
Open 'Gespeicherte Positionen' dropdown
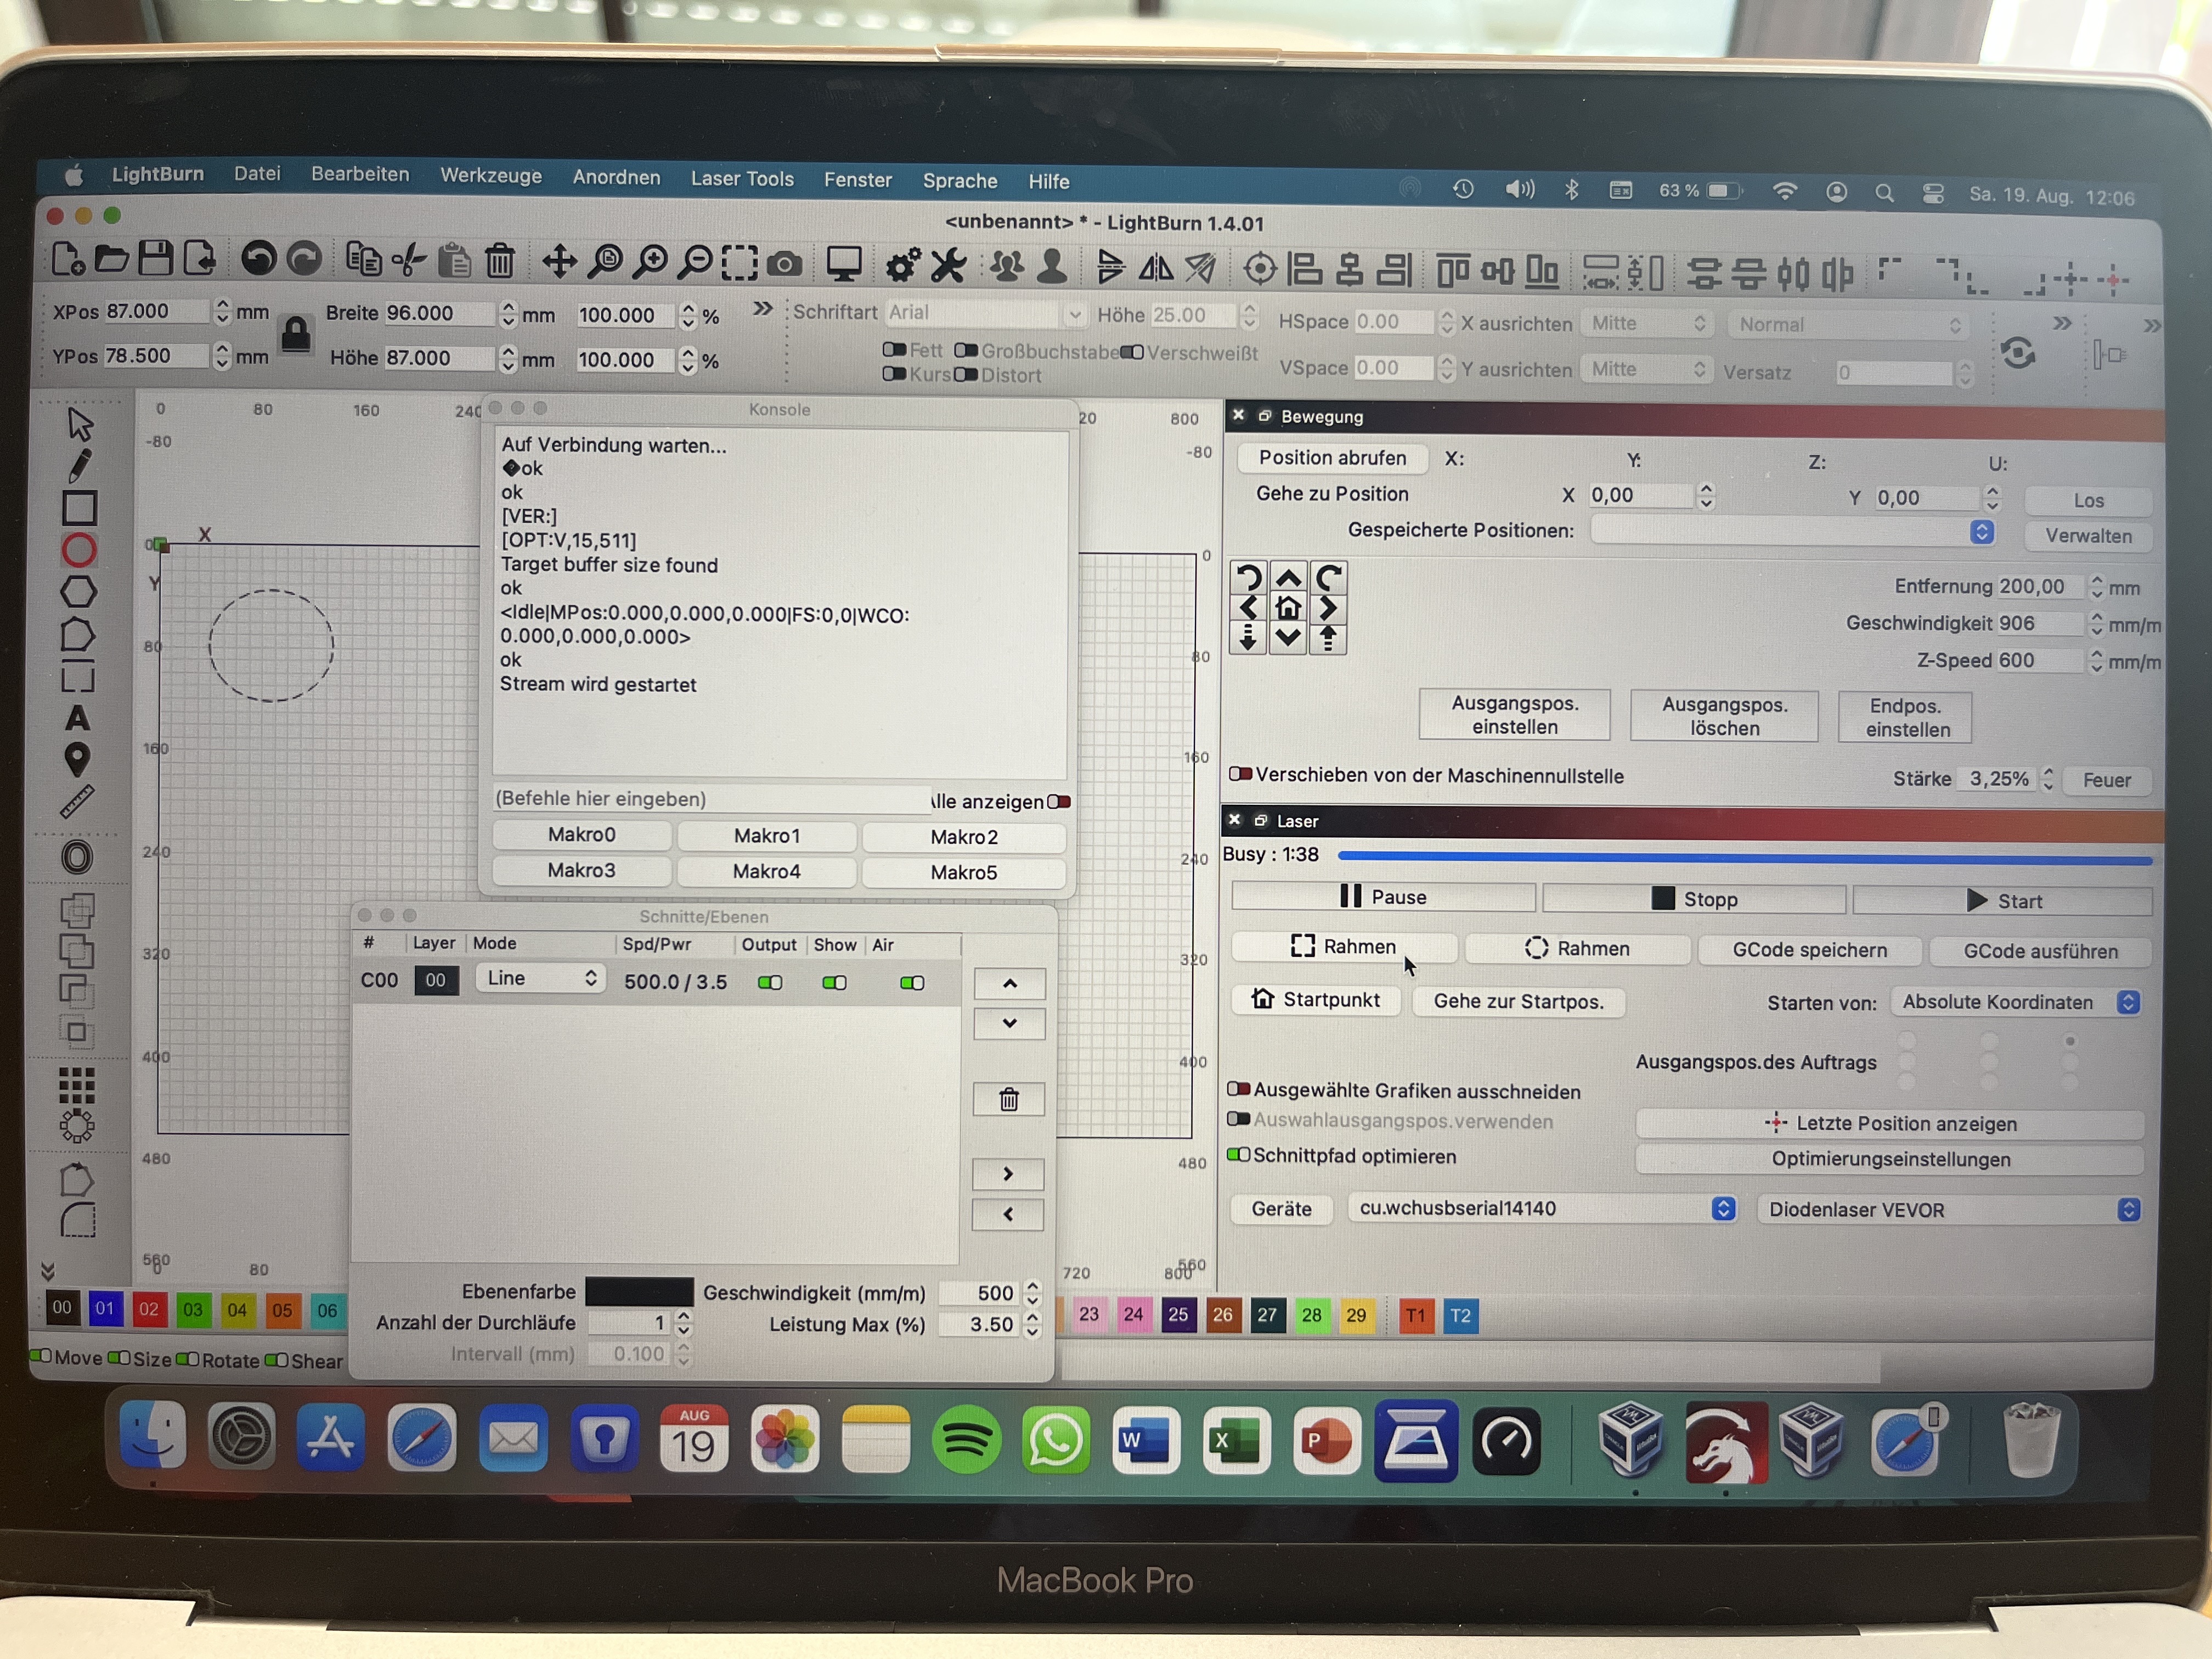1793,531
